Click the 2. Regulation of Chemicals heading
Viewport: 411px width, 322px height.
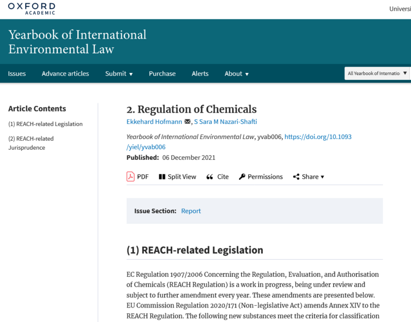(192, 109)
